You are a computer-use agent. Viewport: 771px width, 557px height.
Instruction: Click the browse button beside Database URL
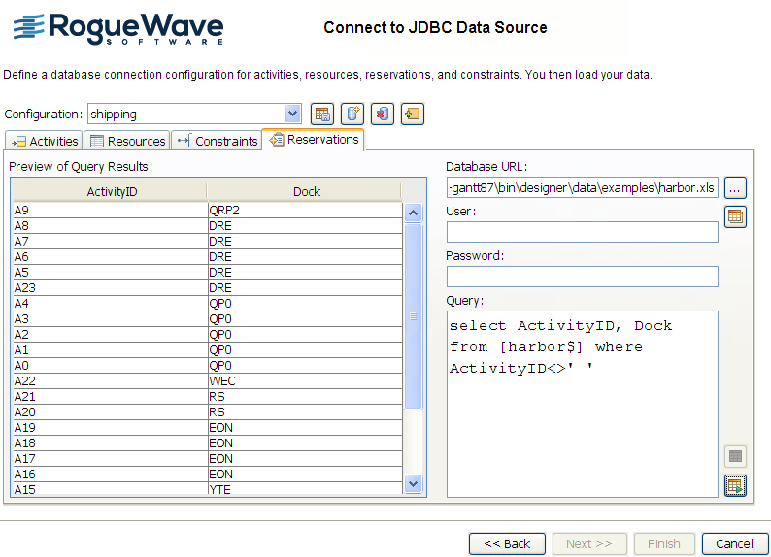735,186
